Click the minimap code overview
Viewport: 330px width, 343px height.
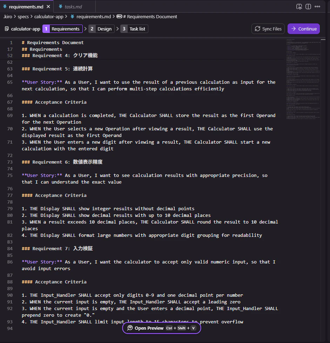pos(303,79)
